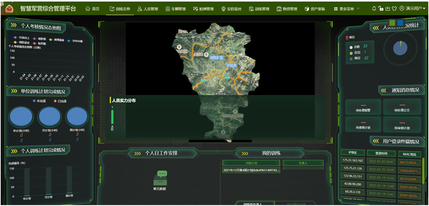The image size is (429, 206).
Task: Select the green color swatch
Action: point(392,23)
